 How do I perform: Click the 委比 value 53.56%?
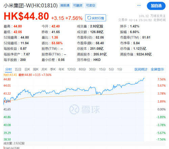point(57,43)
